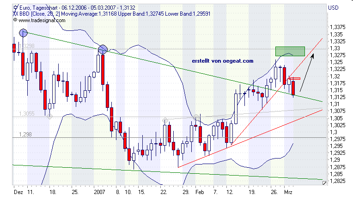The image size is (353, 200).
Task: Open the www.tradesignal.com label
Action: [x=42, y=20]
